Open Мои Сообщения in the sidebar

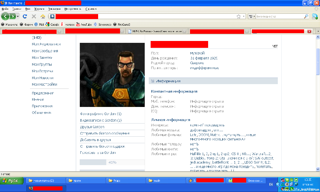(45, 51)
